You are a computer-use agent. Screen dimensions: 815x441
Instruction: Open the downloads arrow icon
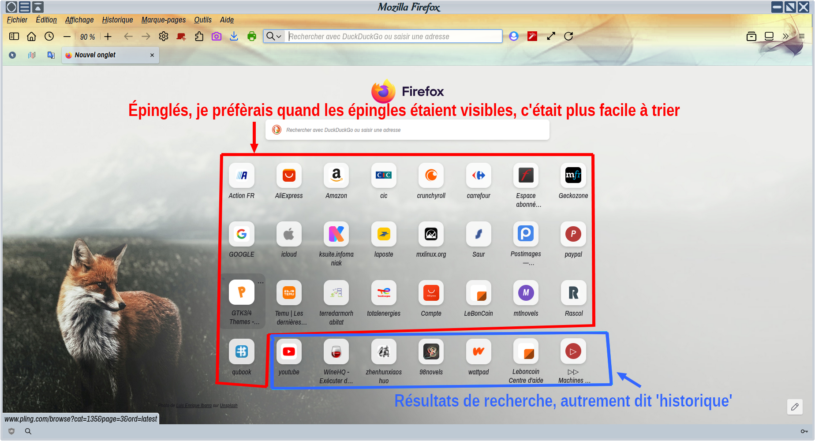(x=234, y=37)
